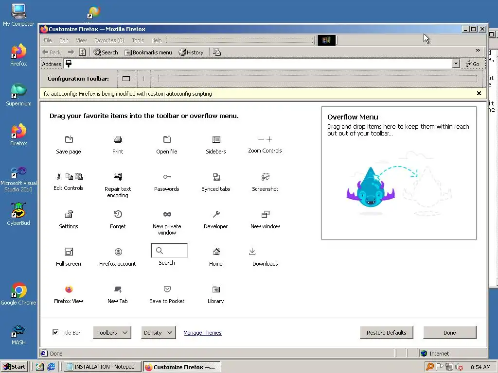Screen dimensions: 498x373
Task: Select the Downloads arrow icon
Action: click(252, 252)
